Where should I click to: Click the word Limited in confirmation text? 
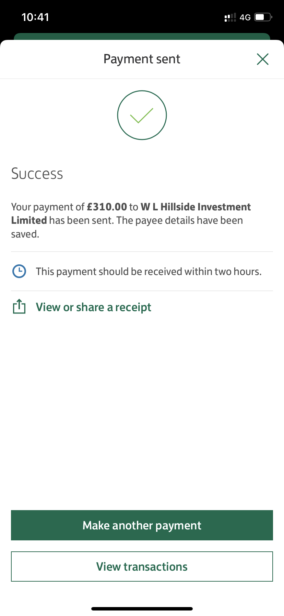pos(29,220)
